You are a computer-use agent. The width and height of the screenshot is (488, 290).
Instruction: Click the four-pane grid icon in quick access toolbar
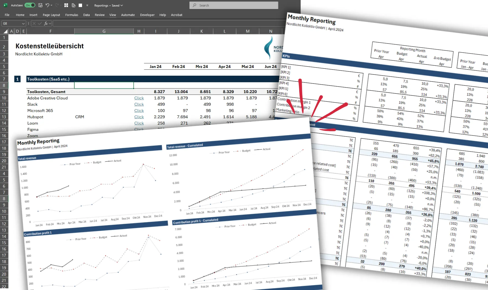[66, 5]
